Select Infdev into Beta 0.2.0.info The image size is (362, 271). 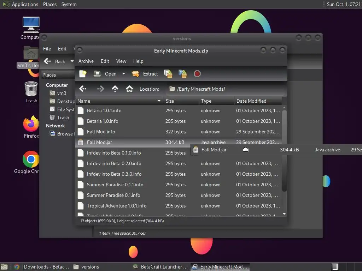tap(179, 163)
